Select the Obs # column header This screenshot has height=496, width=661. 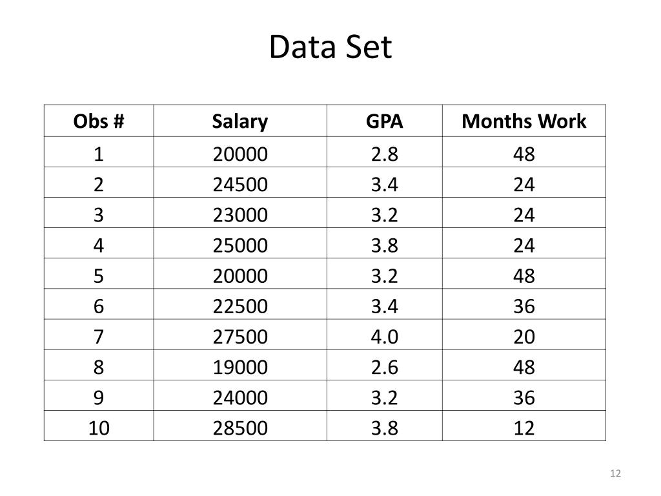(99, 121)
